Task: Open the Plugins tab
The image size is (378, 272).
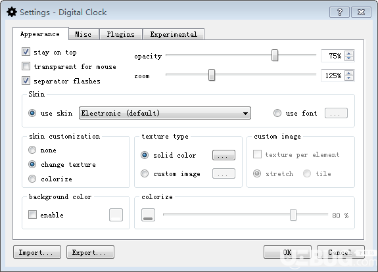Action: click(x=120, y=34)
